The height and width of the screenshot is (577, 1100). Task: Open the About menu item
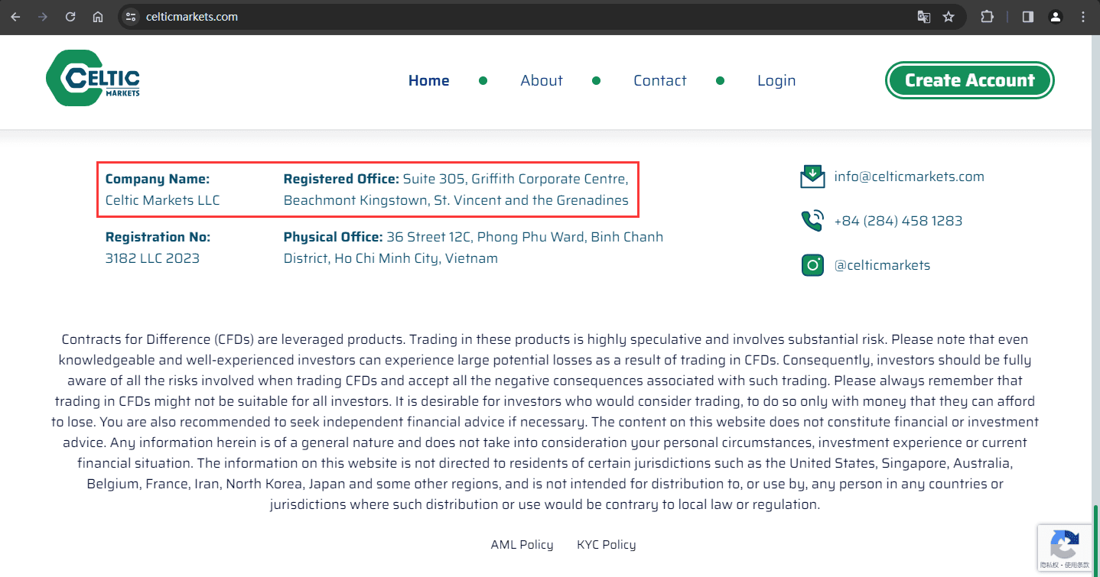(542, 80)
